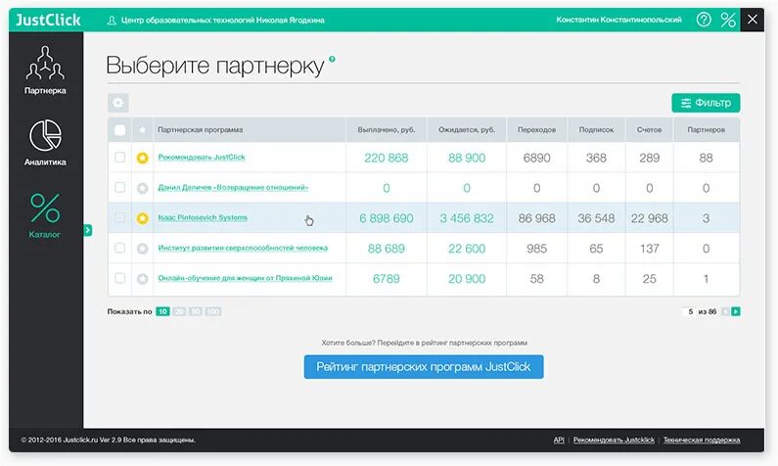778x466 pixels.
Task: Star the Данил Деличев program
Action: [143, 188]
